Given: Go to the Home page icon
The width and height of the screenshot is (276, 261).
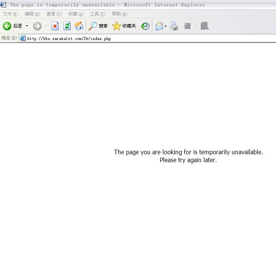Looking at the screenshot, I should tap(79, 26).
